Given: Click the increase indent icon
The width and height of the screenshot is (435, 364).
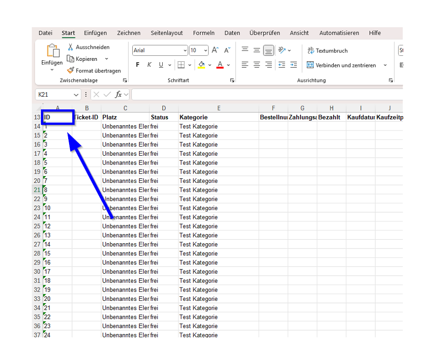Looking at the screenshot, I should click(x=294, y=65).
